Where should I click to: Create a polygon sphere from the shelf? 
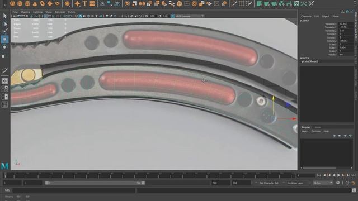12,3
